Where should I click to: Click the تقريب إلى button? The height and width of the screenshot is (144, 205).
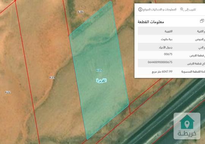(190, 9)
